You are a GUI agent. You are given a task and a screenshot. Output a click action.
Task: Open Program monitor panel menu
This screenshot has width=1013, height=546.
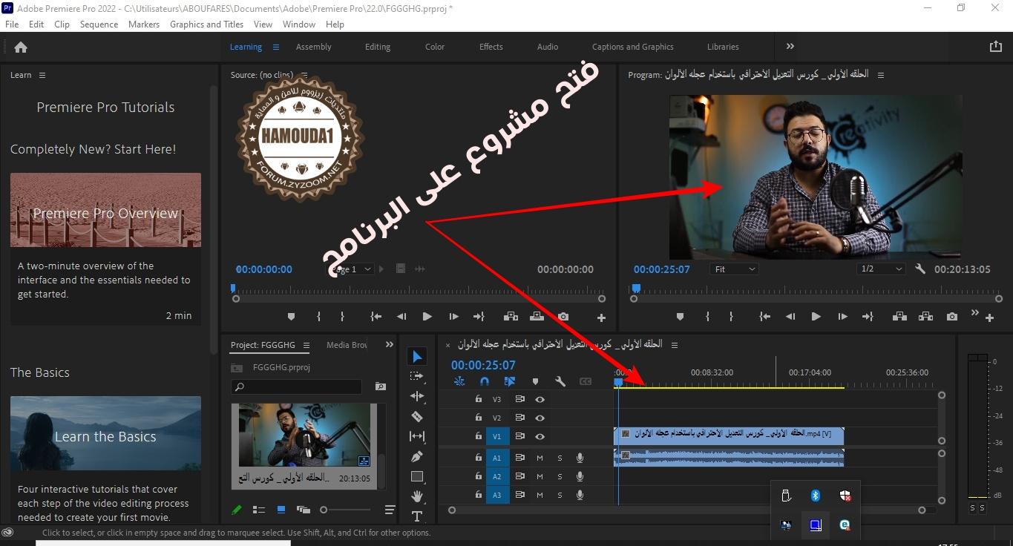(x=881, y=75)
